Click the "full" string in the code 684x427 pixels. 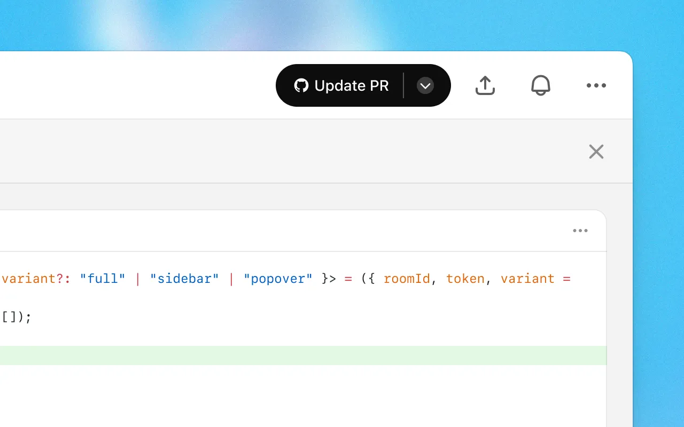103,279
